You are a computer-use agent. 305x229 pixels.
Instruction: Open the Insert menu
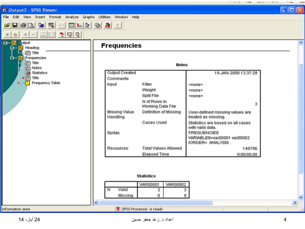pyautogui.click(x=40, y=17)
